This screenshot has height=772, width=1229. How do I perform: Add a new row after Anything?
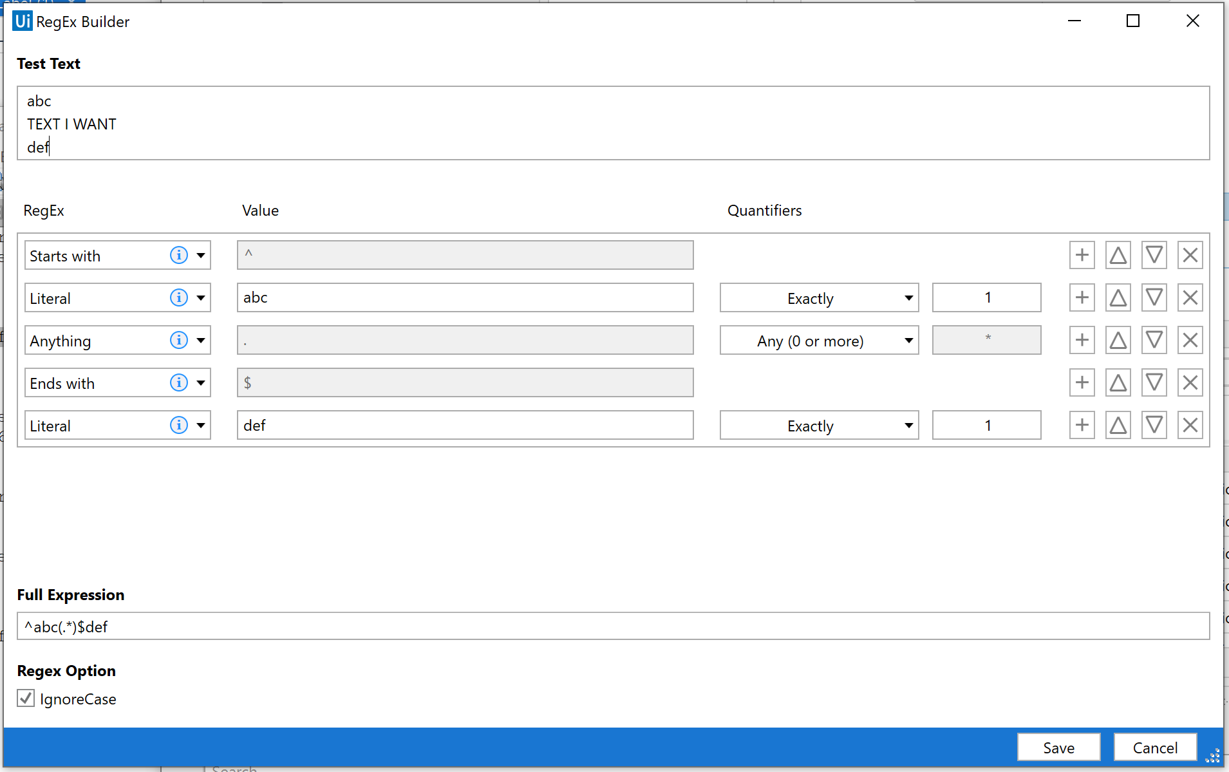point(1082,340)
